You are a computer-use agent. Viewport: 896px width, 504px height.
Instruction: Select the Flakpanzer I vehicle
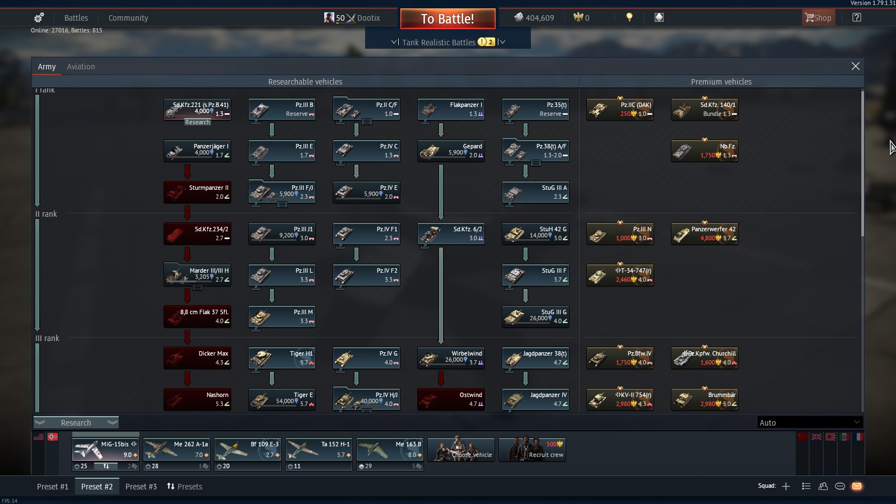point(451,109)
